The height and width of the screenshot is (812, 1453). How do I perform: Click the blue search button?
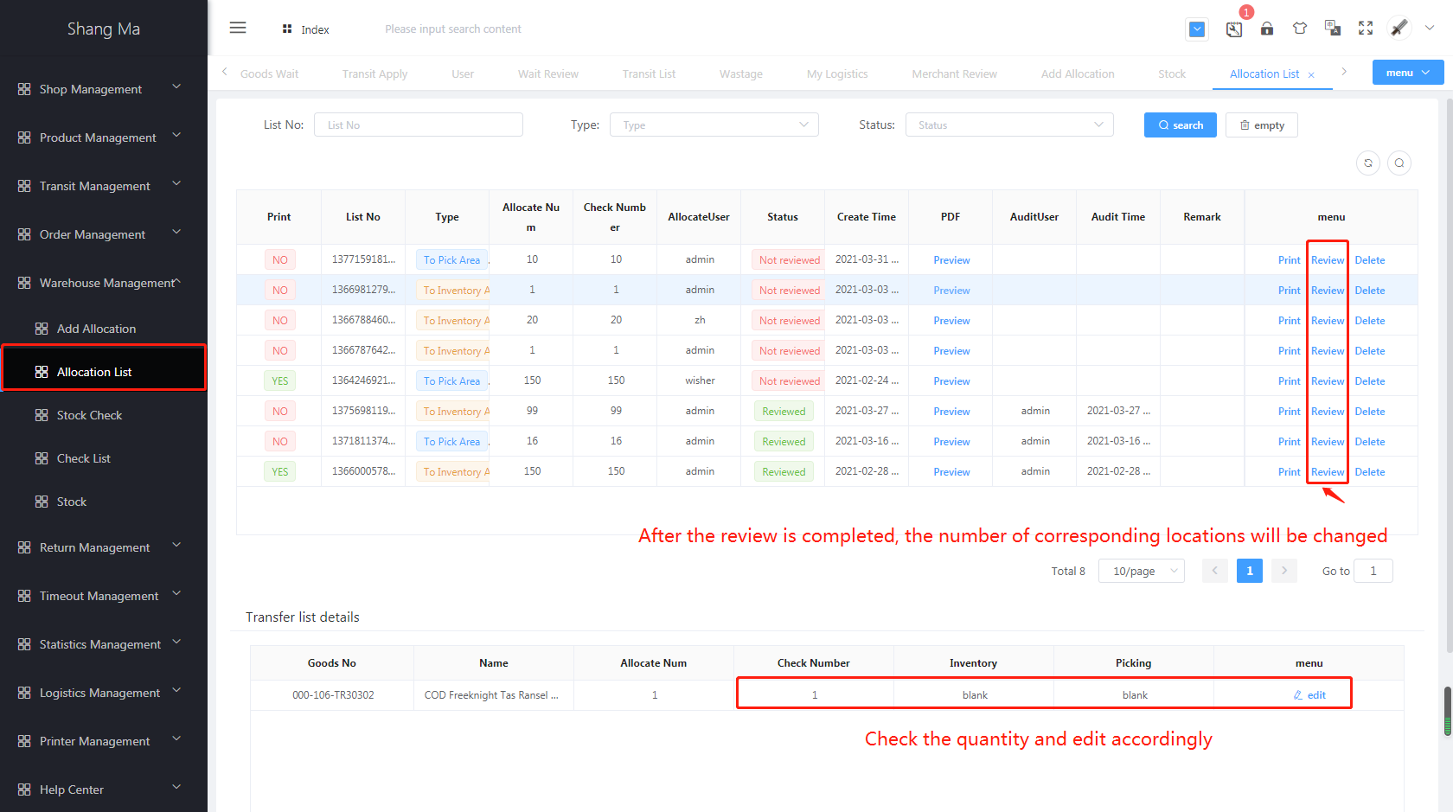point(1181,125)
